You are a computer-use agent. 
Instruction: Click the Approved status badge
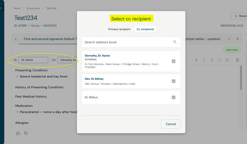pos(232,50)
